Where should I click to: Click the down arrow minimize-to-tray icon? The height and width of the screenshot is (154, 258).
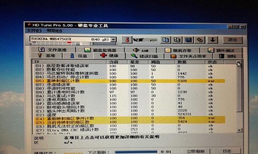[x=212, y=40]
